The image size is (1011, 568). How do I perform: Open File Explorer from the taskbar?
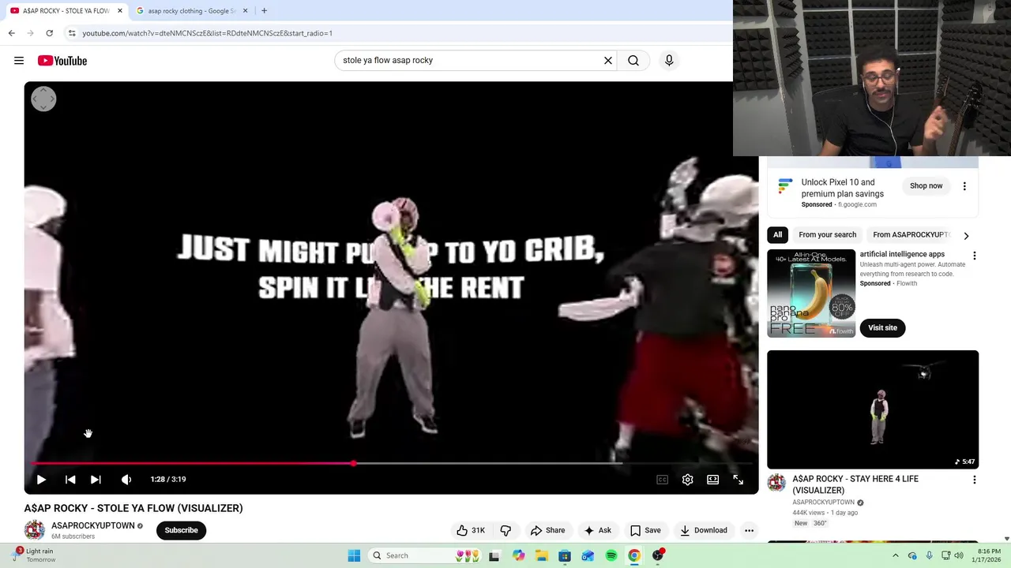pyautogui.click(x=541, y=555)
